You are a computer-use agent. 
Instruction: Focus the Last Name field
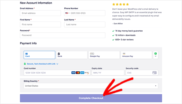[85, 25]
